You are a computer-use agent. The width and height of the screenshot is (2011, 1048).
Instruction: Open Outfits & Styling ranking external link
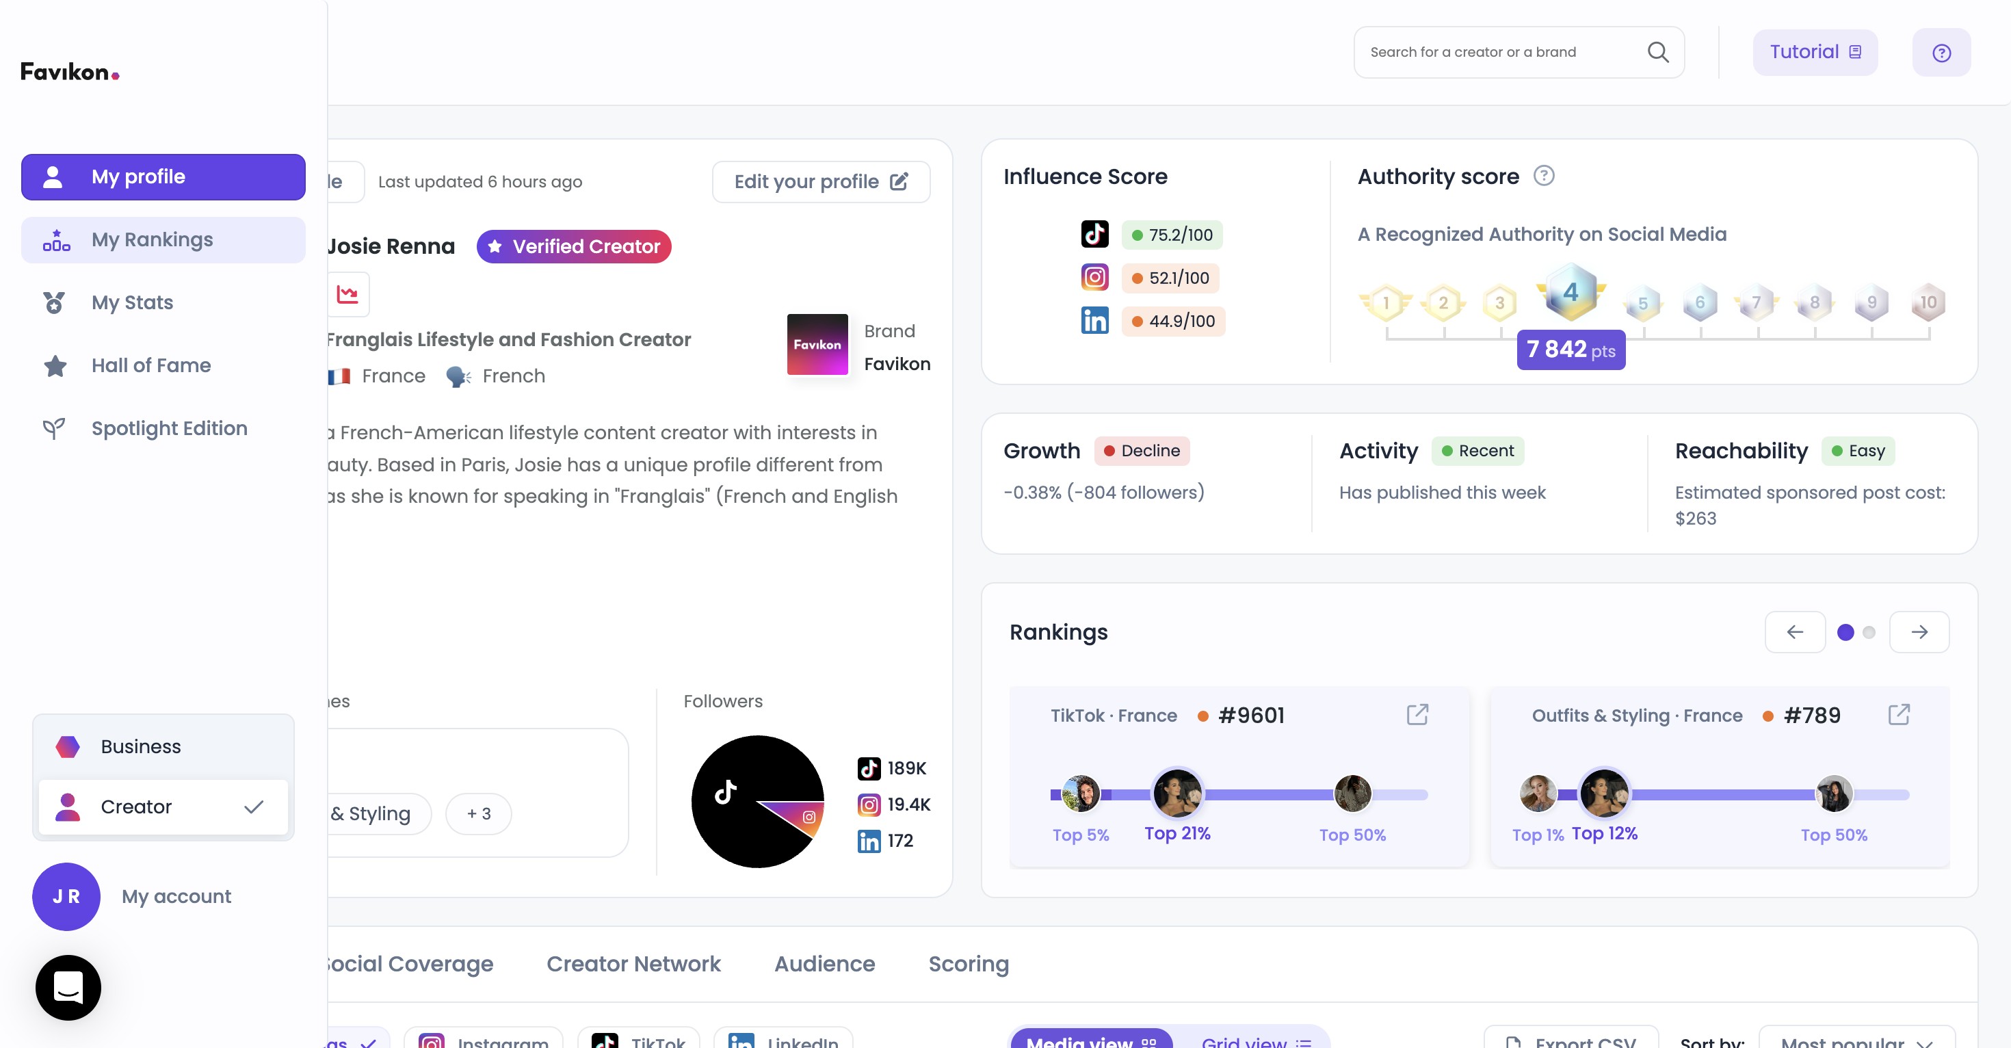click(x=1899, y=715)
